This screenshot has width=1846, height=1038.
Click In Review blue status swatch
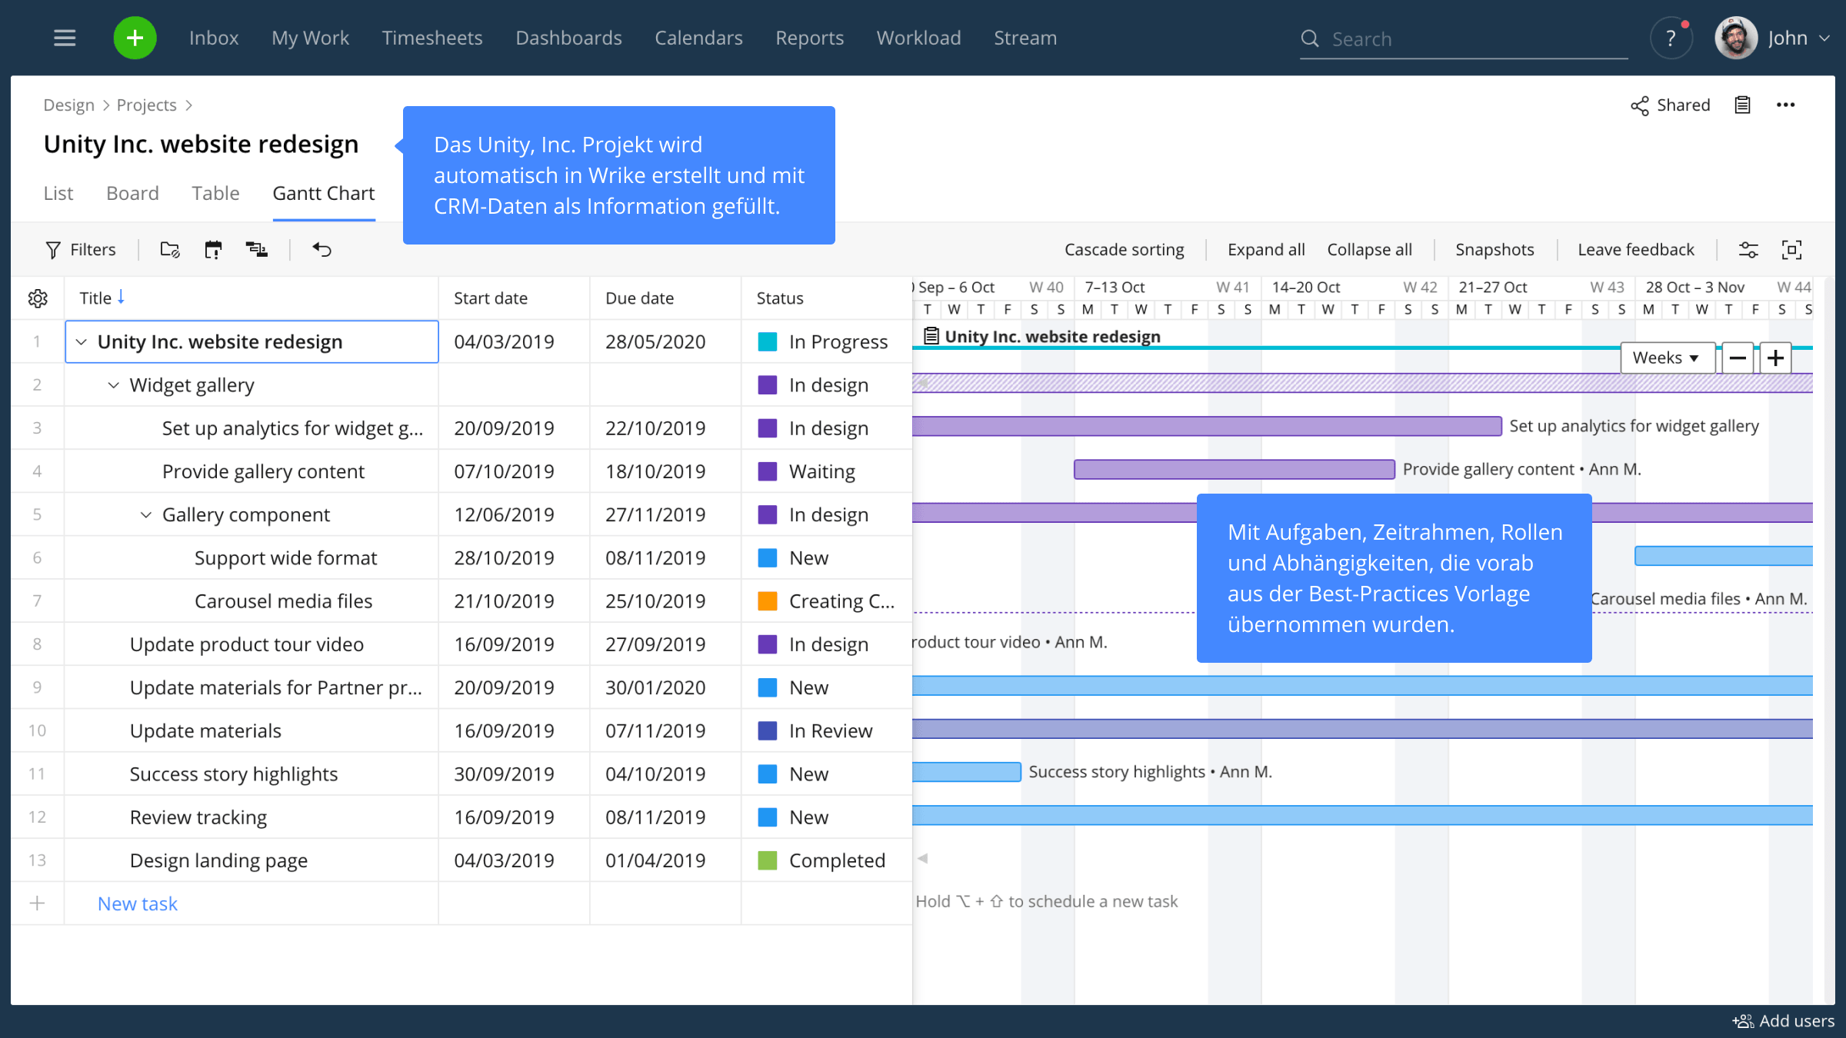tap(767, 731)
